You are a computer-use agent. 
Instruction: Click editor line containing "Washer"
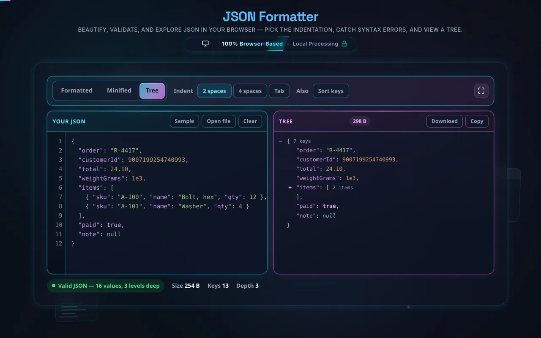click(167, 206)
